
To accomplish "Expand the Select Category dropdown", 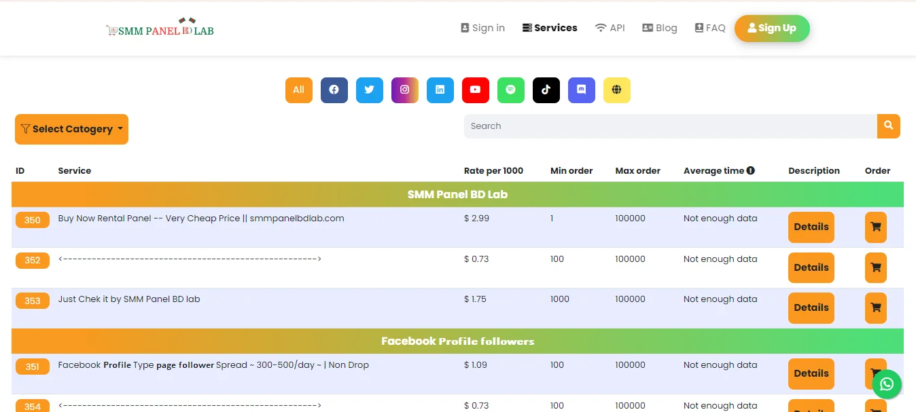I will tap(71, 129).
